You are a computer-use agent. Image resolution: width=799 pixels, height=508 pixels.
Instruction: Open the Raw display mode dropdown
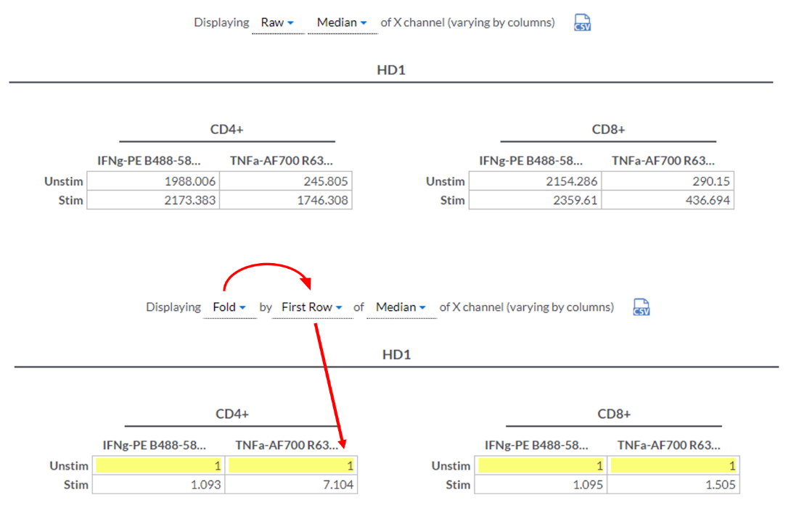tap(277, 22)
